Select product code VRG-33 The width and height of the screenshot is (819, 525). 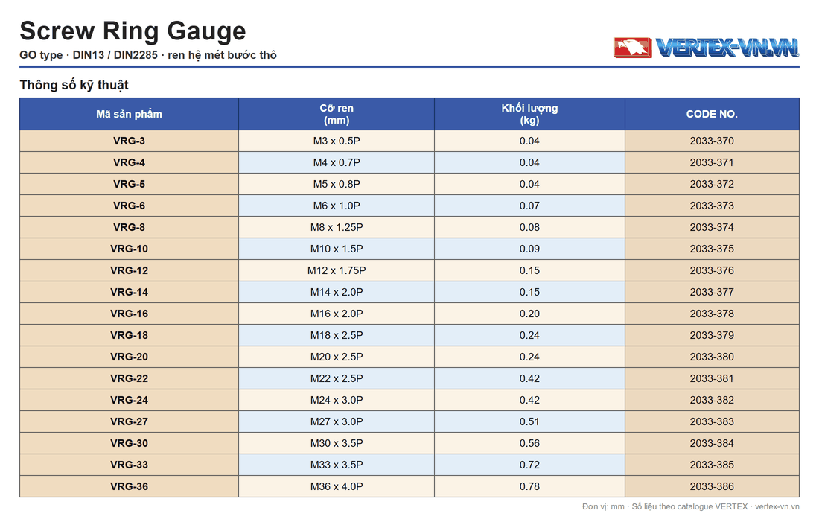[129, 465]
